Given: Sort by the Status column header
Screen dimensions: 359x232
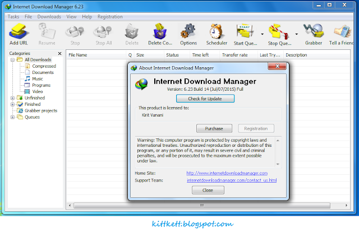Looking at the screenshot, I should click(x=177, y=55).
